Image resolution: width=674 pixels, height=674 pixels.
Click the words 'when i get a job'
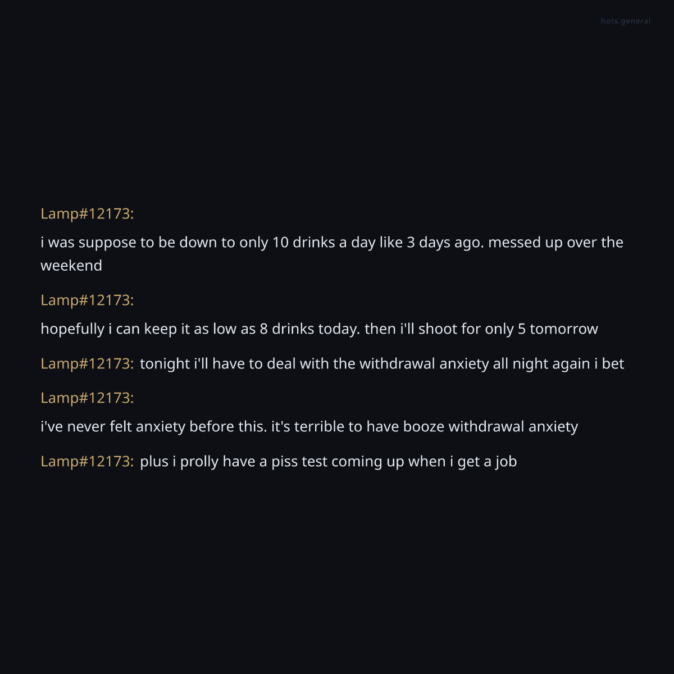(462, 462)
